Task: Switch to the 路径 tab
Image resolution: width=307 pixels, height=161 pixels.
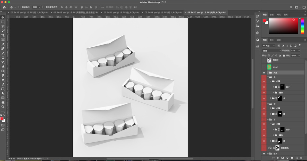Action: pos(272,40)
